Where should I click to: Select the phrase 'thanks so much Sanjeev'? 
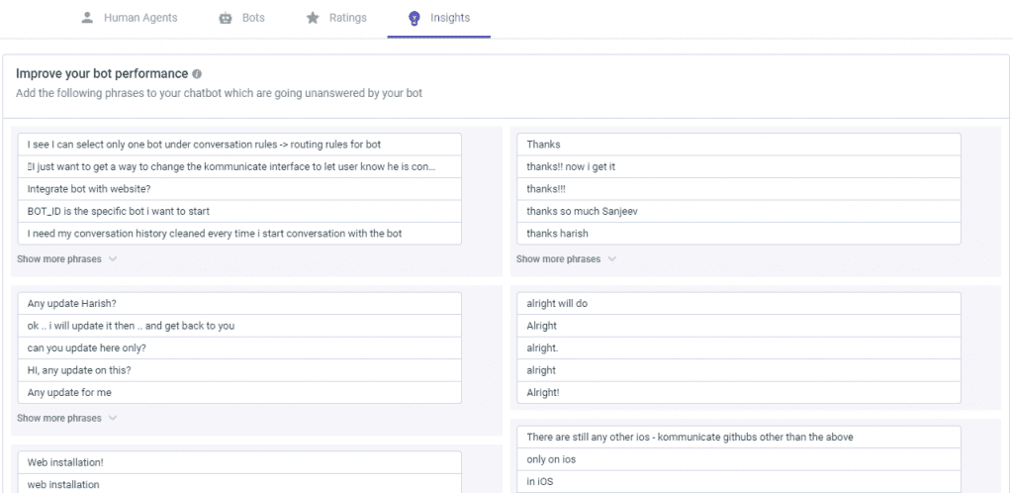click(x=739, y=211)
